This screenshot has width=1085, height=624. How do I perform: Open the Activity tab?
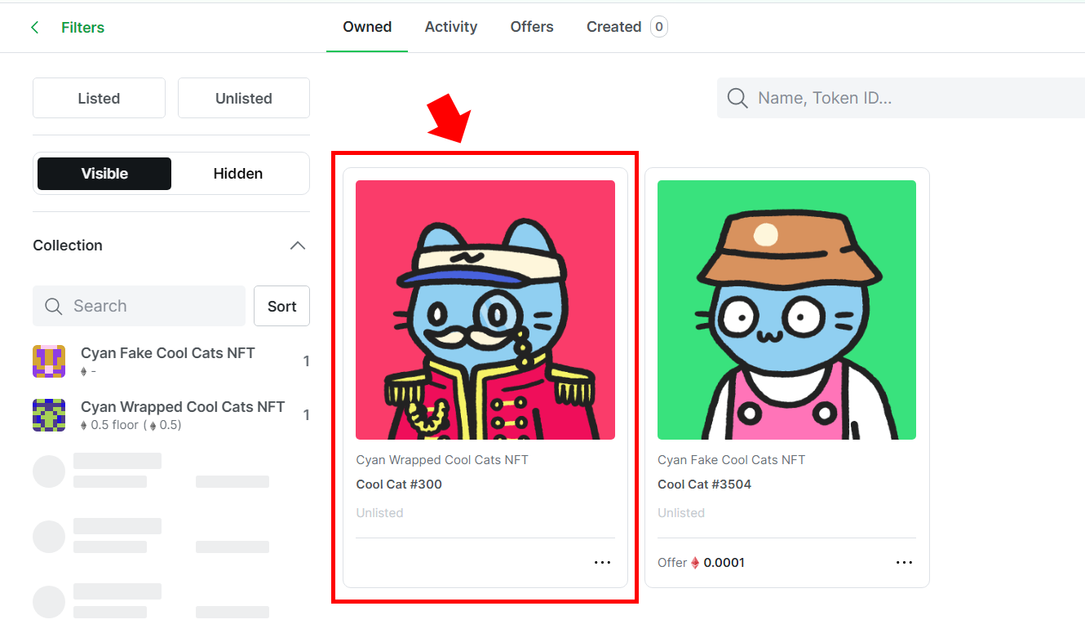tap(451, 27)
